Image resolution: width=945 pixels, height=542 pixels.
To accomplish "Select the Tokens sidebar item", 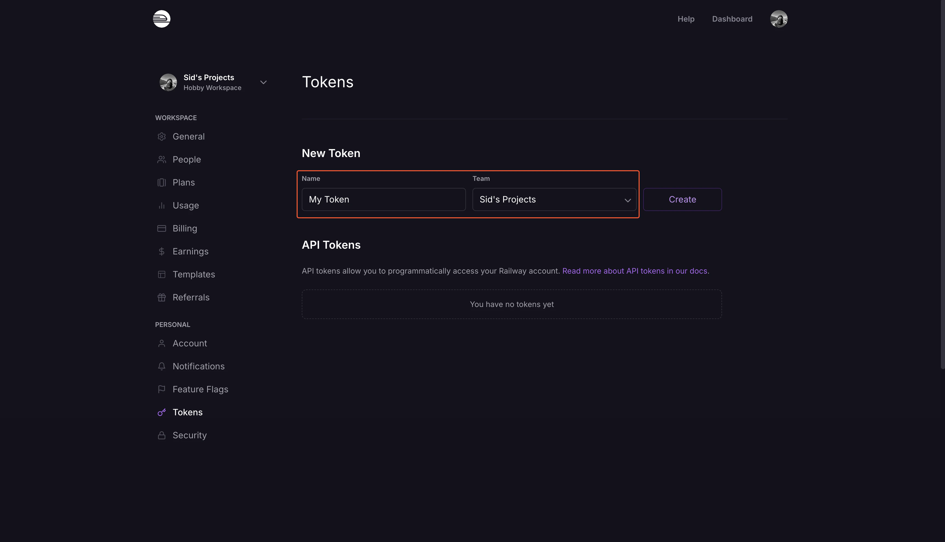I will (188, 413).
